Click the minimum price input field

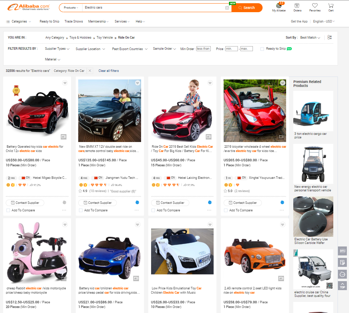[x=231, y=49]
